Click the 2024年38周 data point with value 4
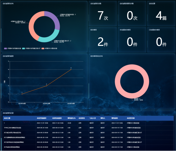The height and width of the screenshot is (151, 176). coord(71,70)
